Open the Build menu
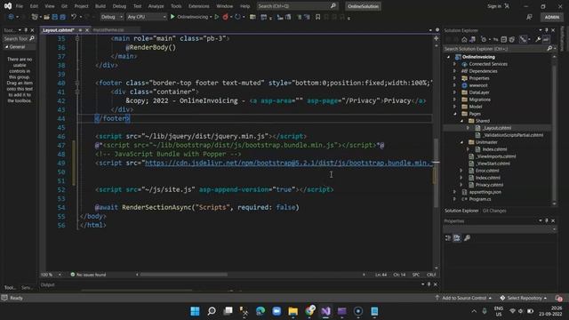Viewport: 569px width, 320px height. point(100,6)
